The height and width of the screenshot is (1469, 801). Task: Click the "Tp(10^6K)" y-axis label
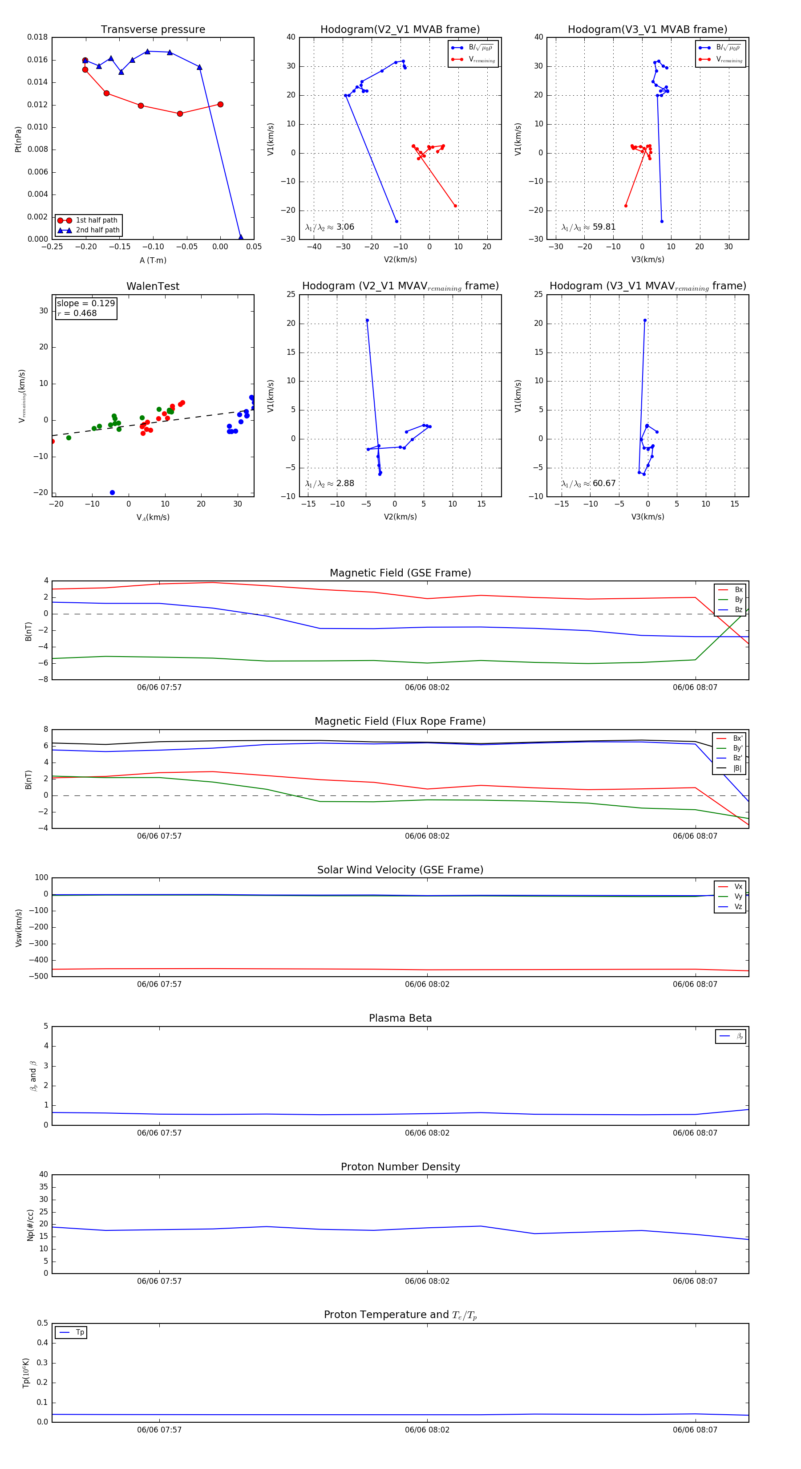pyautogui.click(x=26, y=1373)
